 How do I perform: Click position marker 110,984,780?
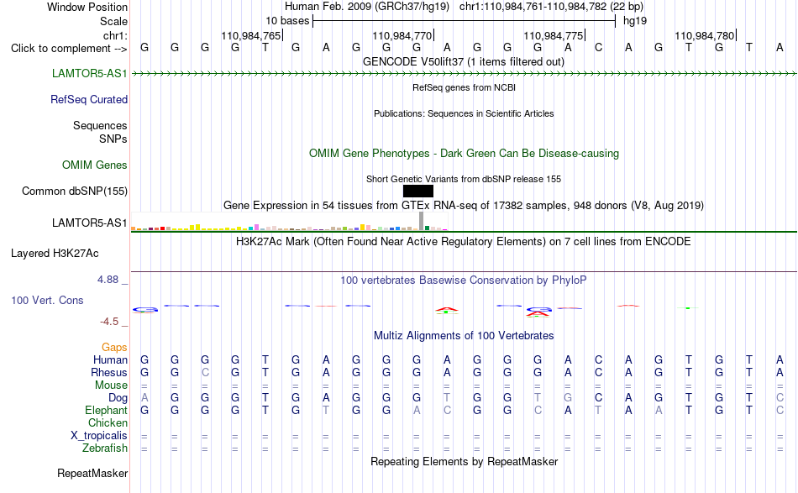(x=705, y=35)
